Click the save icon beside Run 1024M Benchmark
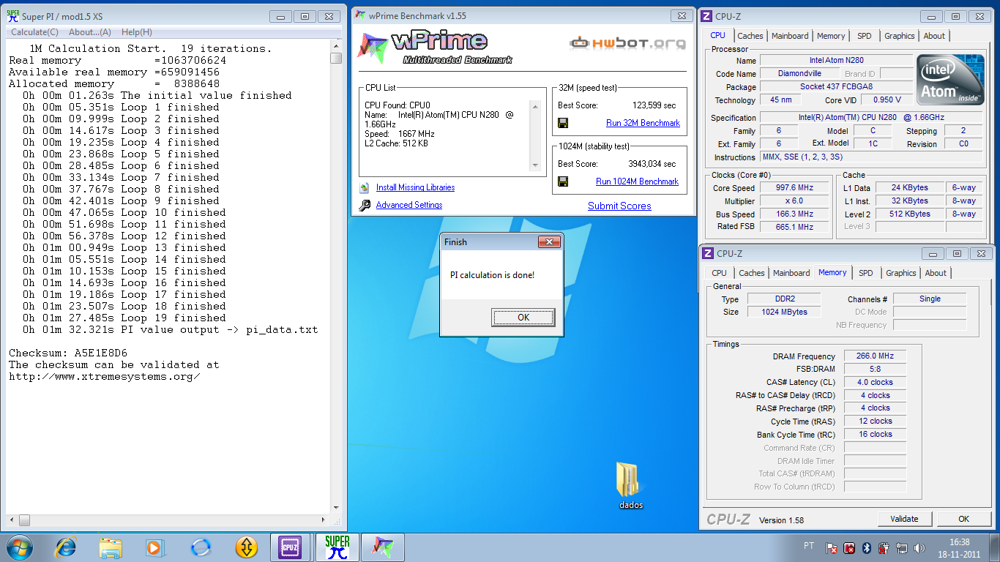 563,181
